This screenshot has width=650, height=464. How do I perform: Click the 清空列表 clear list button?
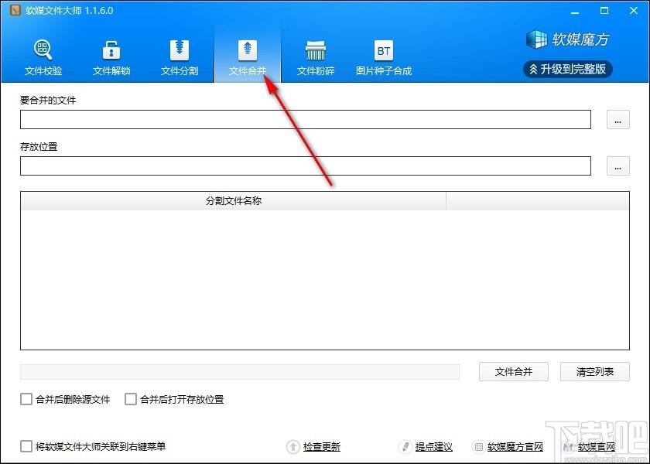(x=595, y=372)
